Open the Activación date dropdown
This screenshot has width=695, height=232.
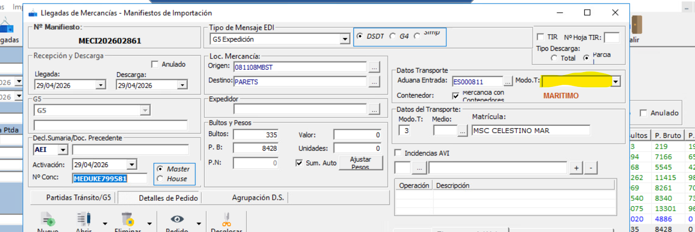(131, 164)
